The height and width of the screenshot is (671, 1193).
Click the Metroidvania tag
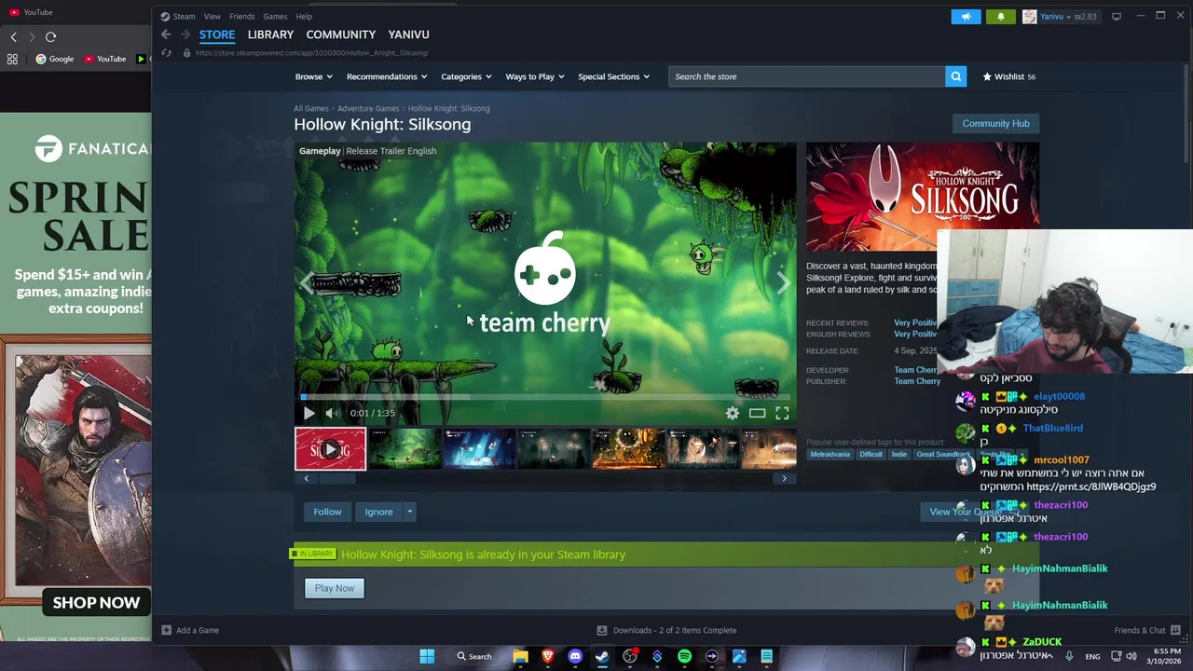830,454
